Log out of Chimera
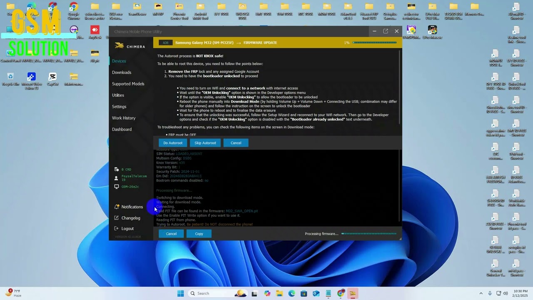533x300 pixels. [x=124, y=229]
